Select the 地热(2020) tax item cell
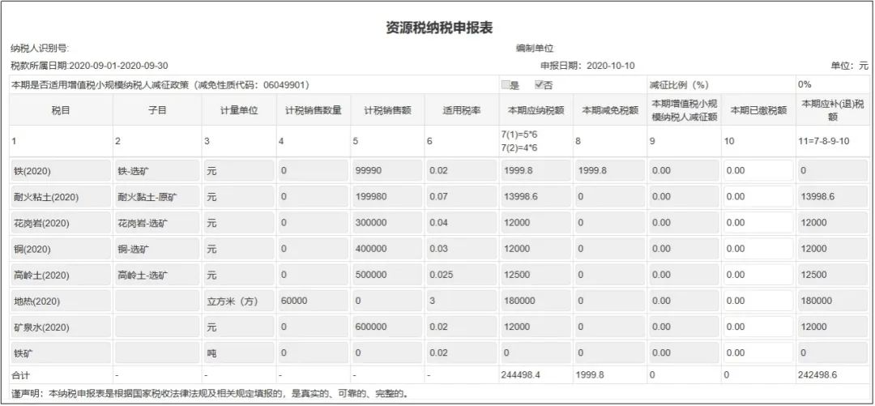 coord(61,301)
